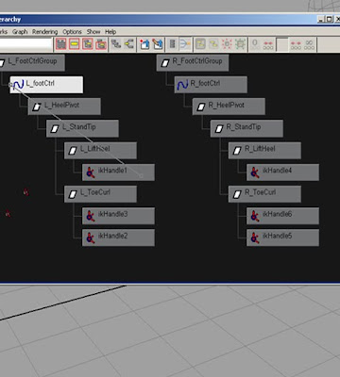This screenshot has height=377, width=340.
Task: Click the ikHandle1 IK handle icon
Action: coord(91,172)
